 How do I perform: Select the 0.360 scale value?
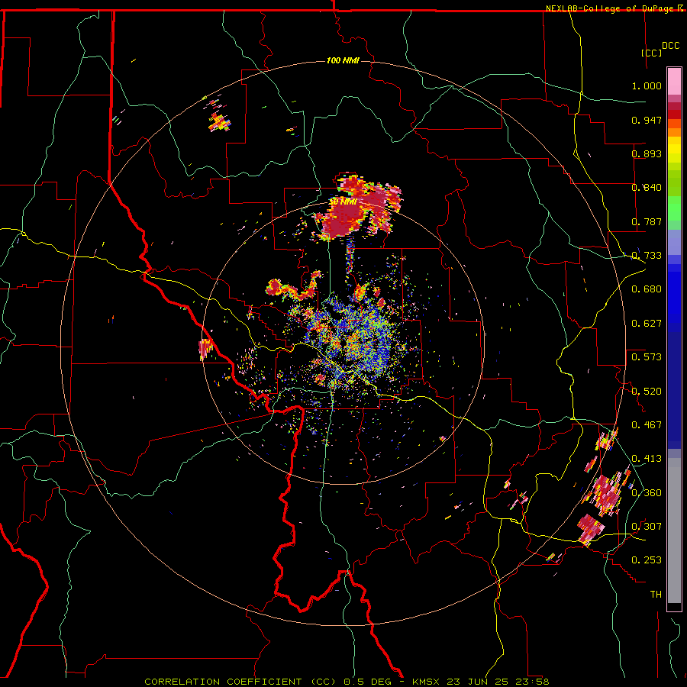point(647,493)
